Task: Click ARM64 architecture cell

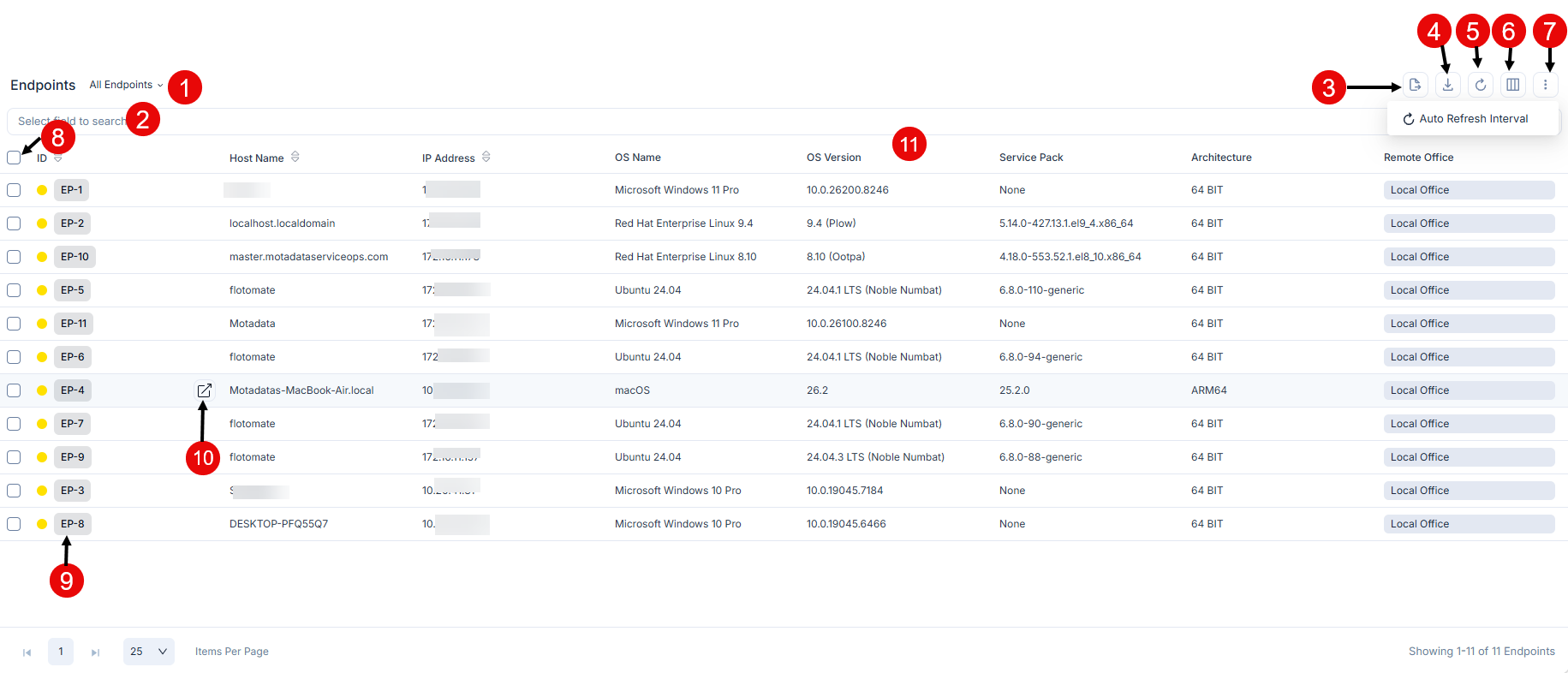Action: coord(1208,390)
